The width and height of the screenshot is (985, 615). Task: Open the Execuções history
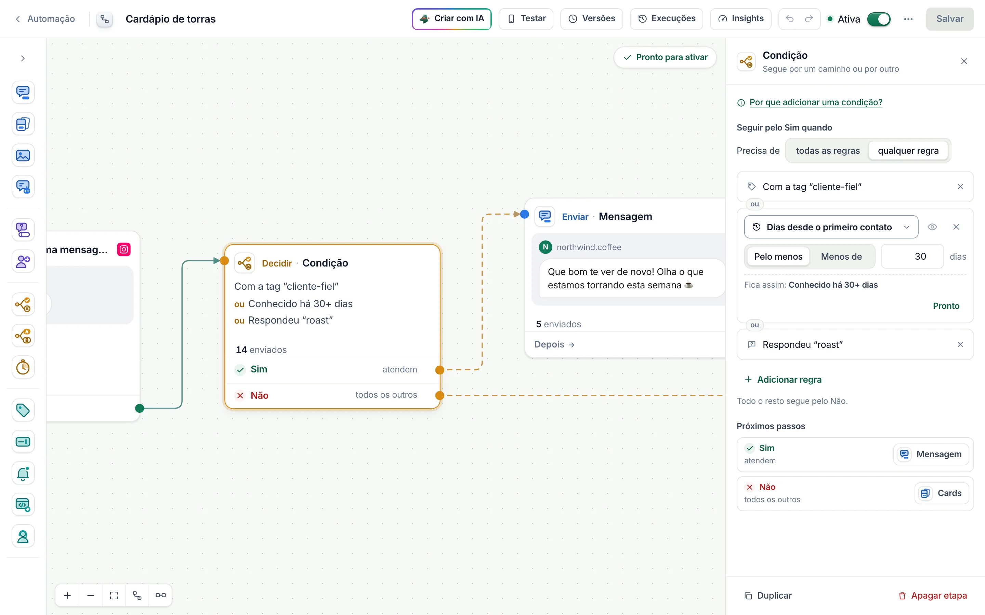[666, 19]
